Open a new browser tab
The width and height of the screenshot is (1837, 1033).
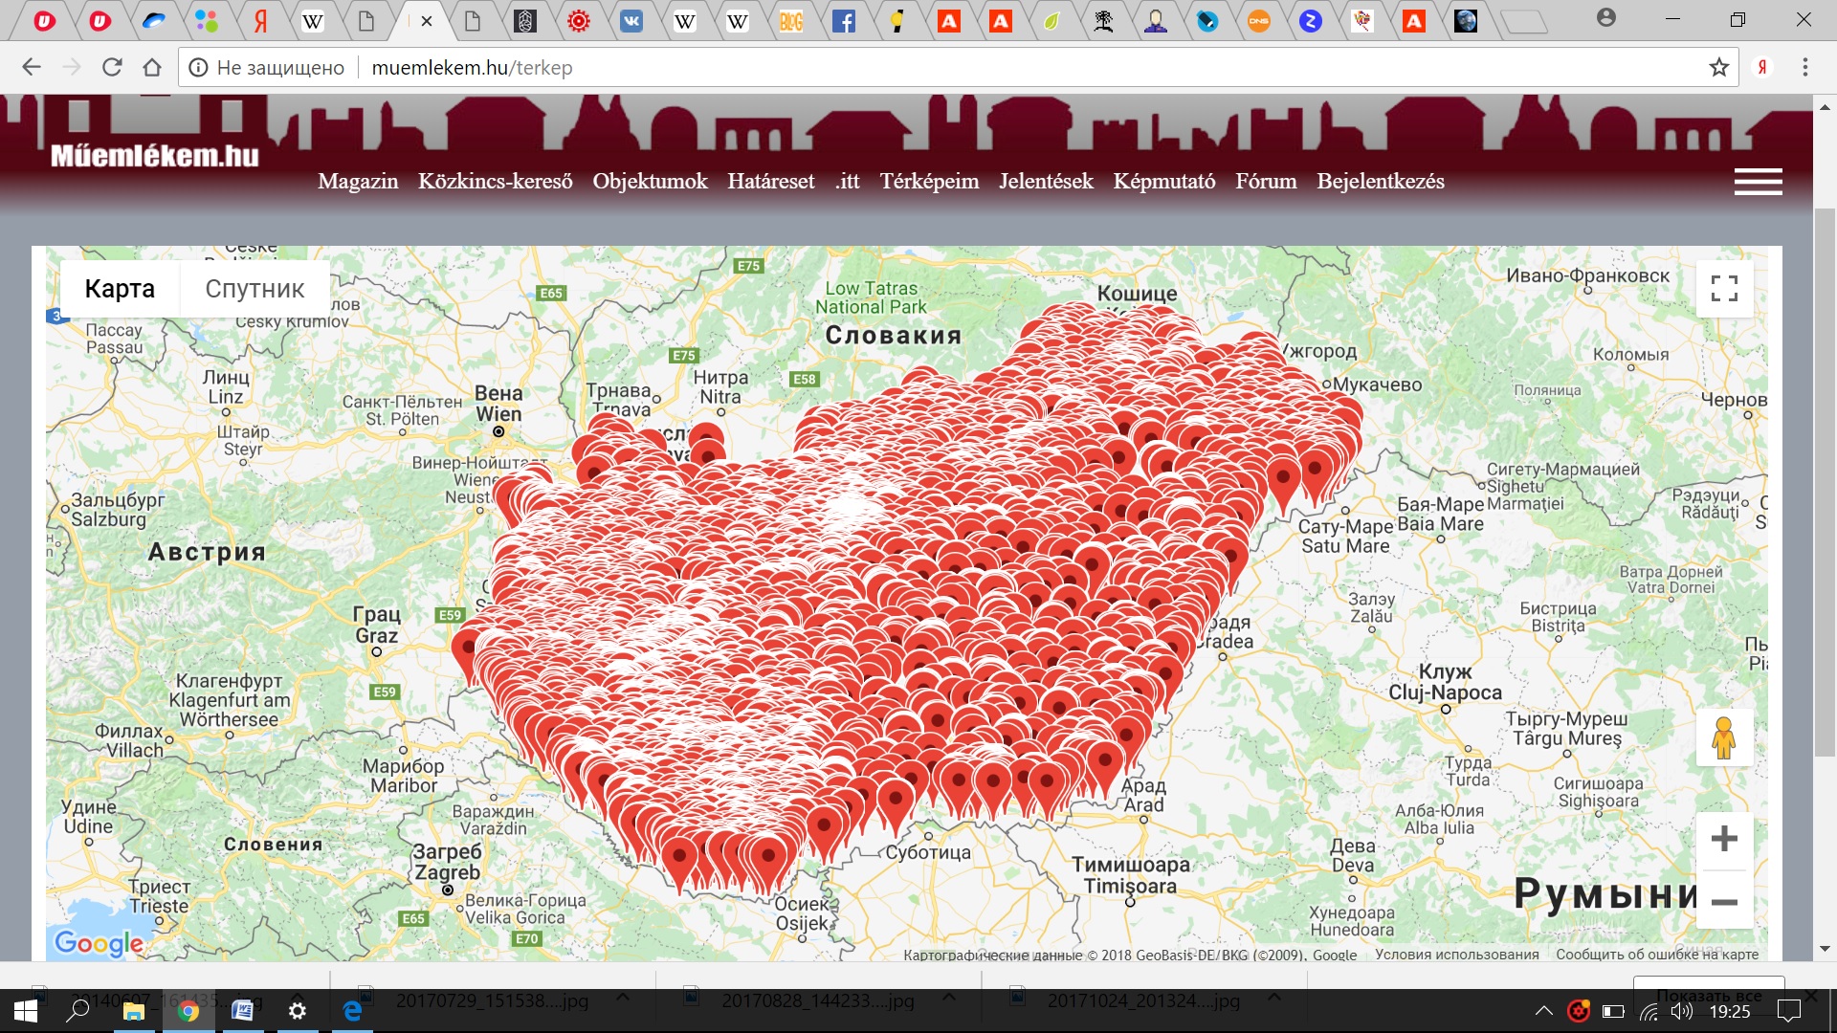click(x=1523, y=21)
